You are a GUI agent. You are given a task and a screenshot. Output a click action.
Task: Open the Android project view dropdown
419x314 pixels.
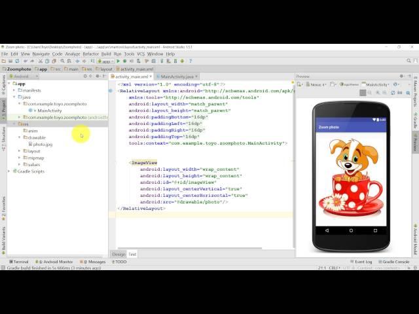coord(24,77)
